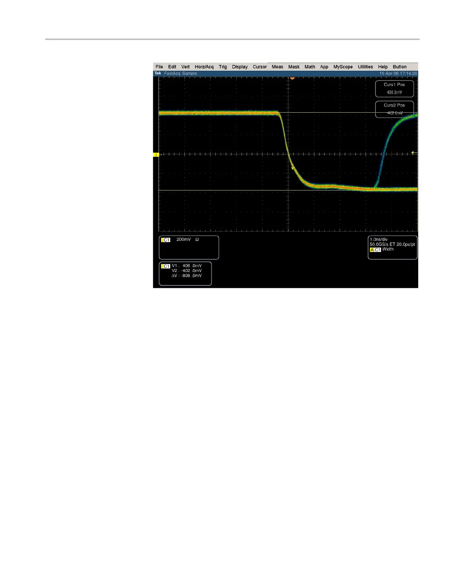The image size is (453, 587).
Task: Click the C1 badge in cursor readout
Action: pos(166,266)
